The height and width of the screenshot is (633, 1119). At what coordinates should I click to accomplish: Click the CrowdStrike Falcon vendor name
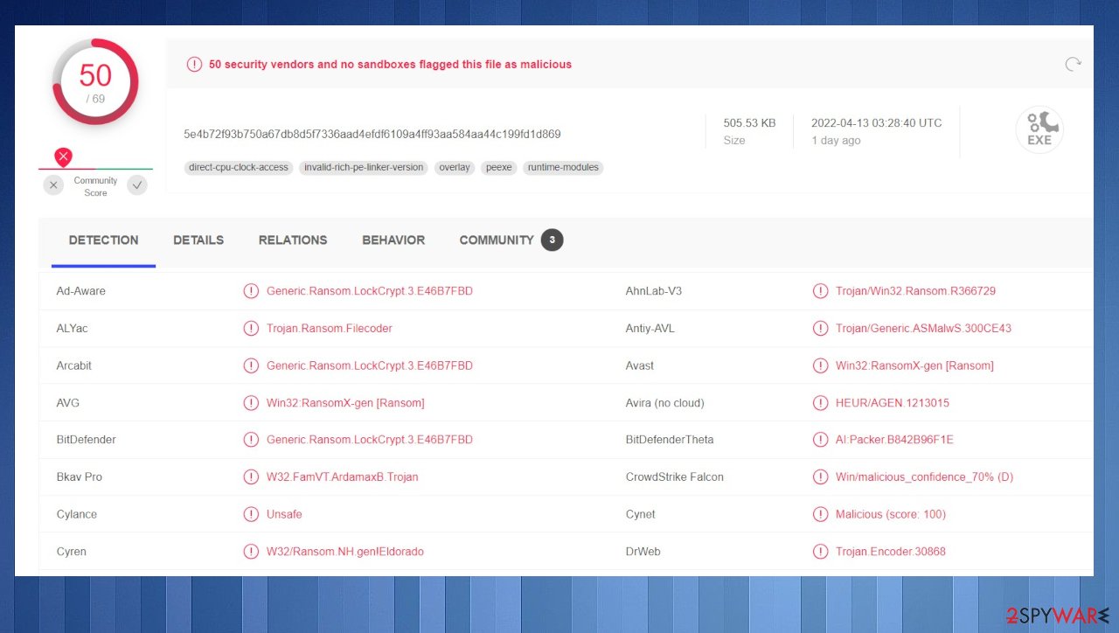(675, 477)
